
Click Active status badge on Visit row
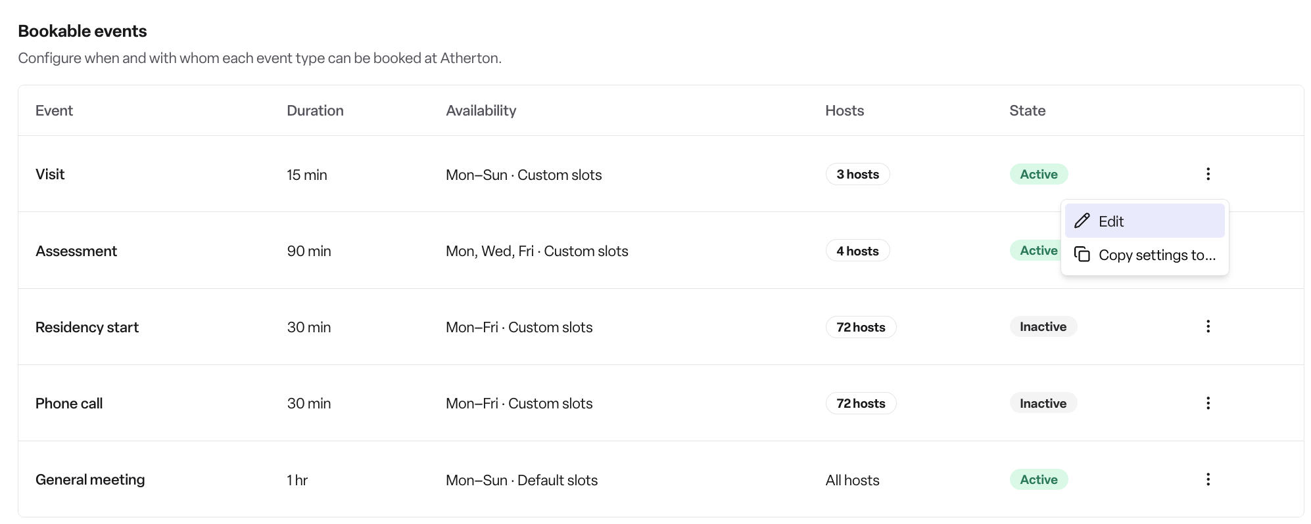pos(1039,174)
